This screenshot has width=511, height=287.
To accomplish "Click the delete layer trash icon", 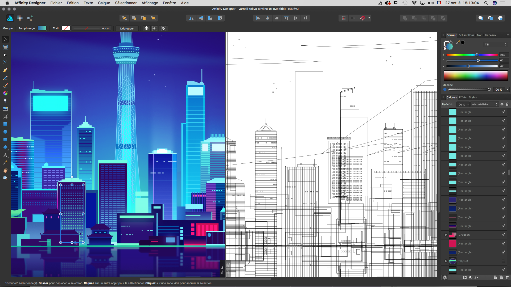I will coord(507,277).
